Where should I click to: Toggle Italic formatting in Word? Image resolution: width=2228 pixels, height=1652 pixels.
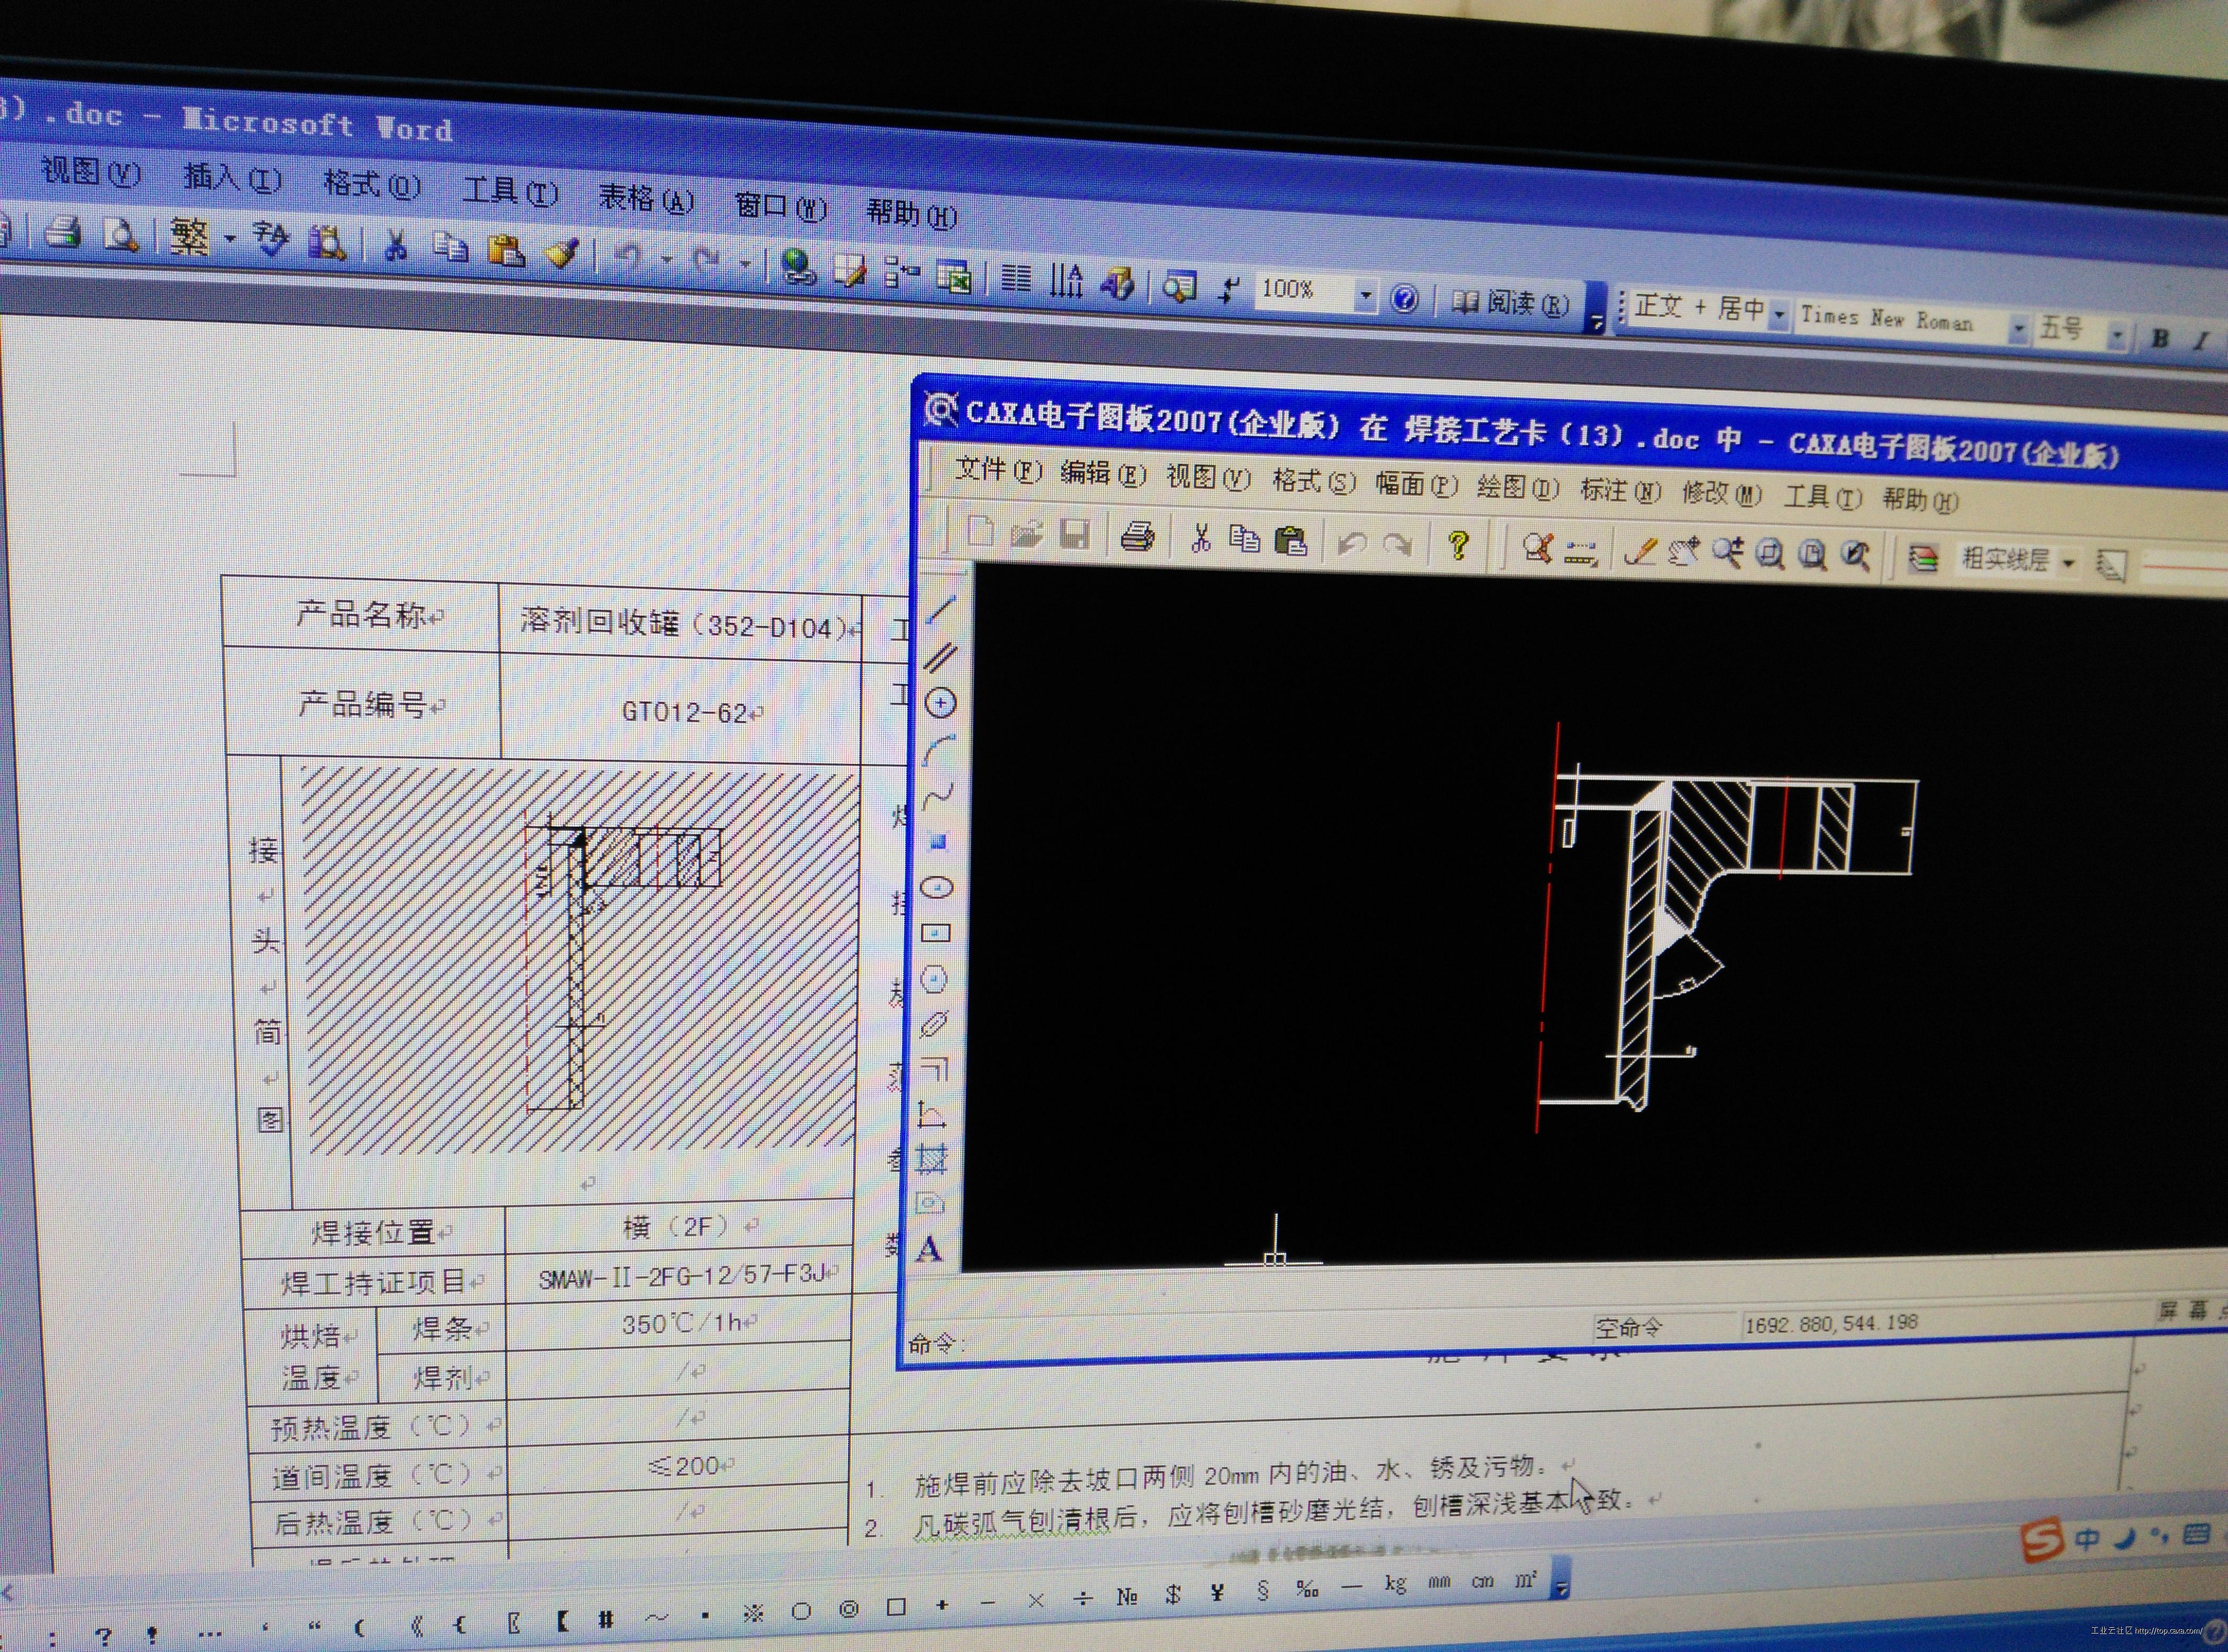2201,340
